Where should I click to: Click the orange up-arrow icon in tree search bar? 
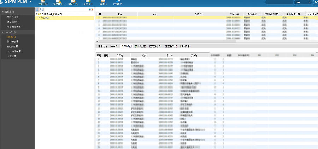click(x=93, y=9)
